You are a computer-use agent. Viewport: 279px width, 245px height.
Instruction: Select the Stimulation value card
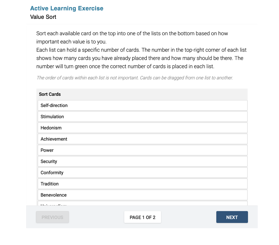(x=142, y=116)
